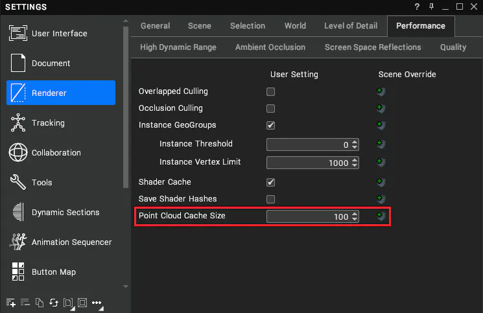The height and width of the screenshot is (313, 483).
Task: Add scene override for Shader Cache
Action: pyautogui.click(x=381, y=182)
